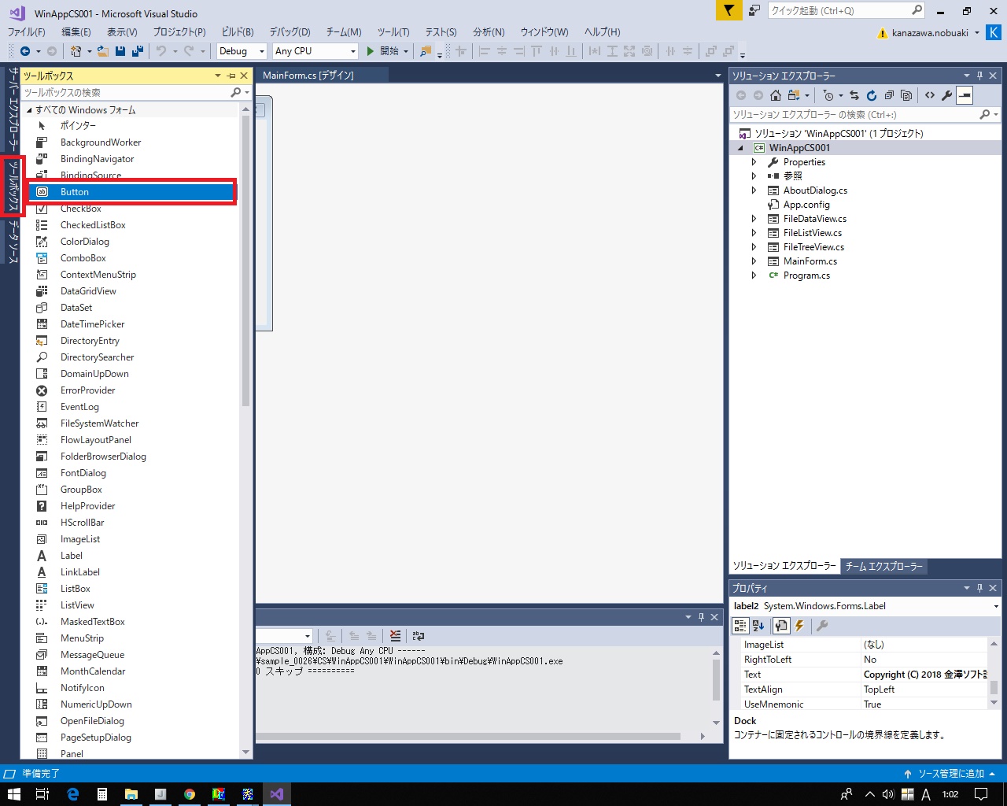Screen dimensions: 1007x806
Task: Click Clear All icon in Output window
Action: (x=395, y=636)
